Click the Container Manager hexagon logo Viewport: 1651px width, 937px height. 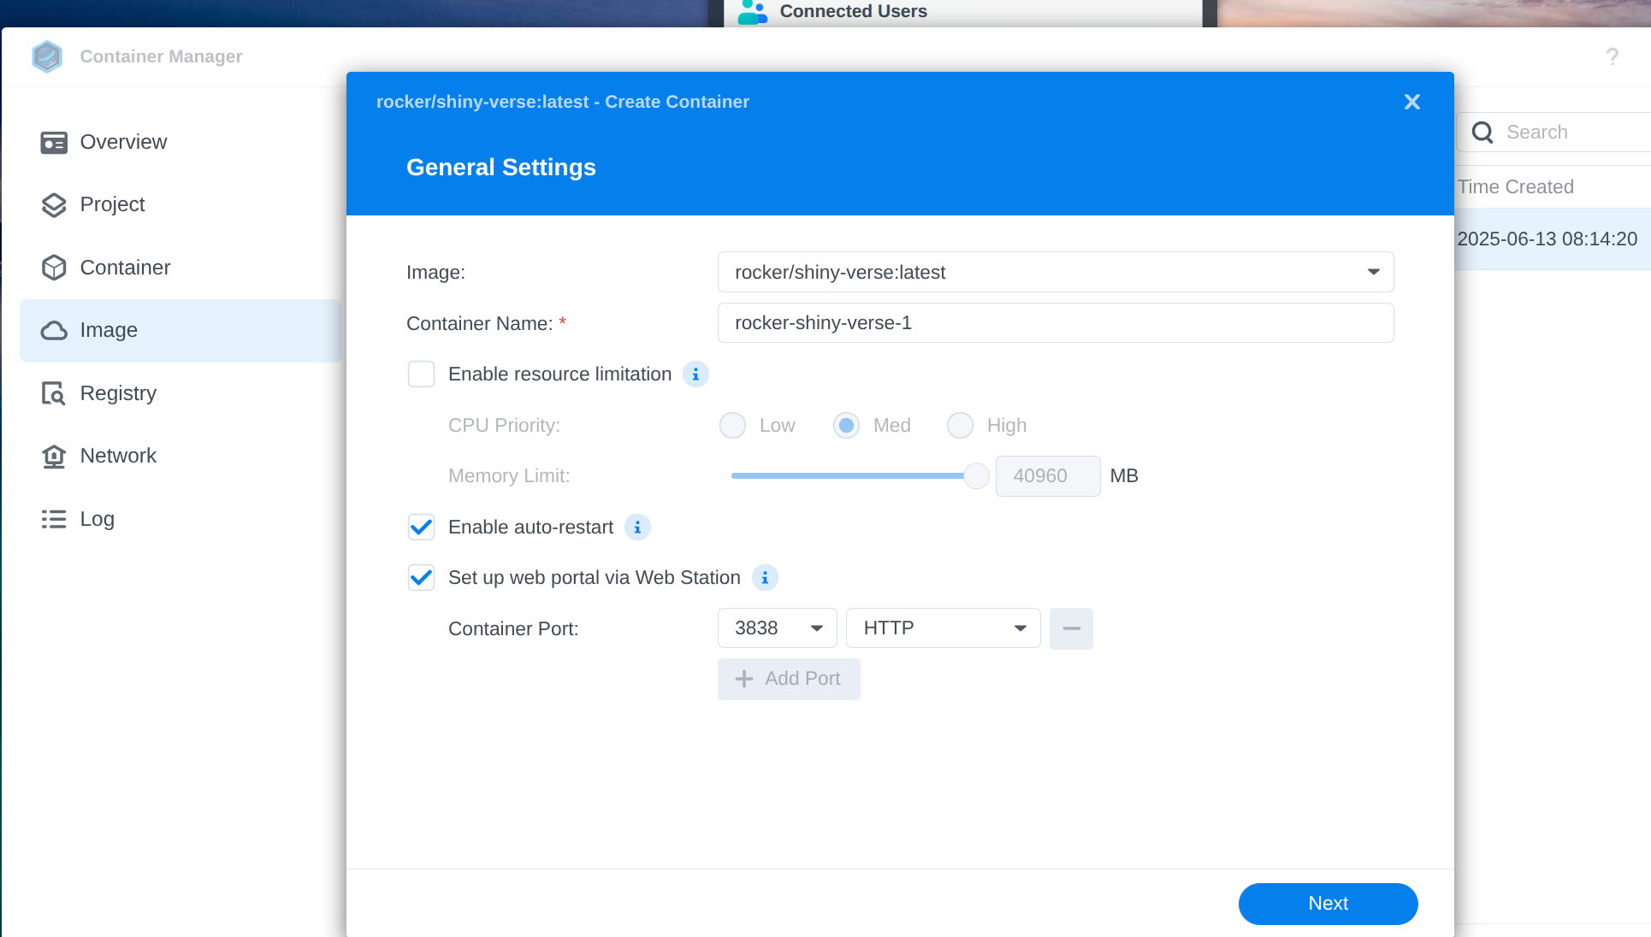47,56
